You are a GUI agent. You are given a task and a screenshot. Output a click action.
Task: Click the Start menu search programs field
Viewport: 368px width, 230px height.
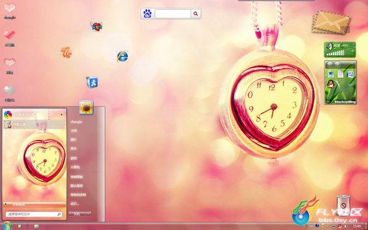click(34, 214)
